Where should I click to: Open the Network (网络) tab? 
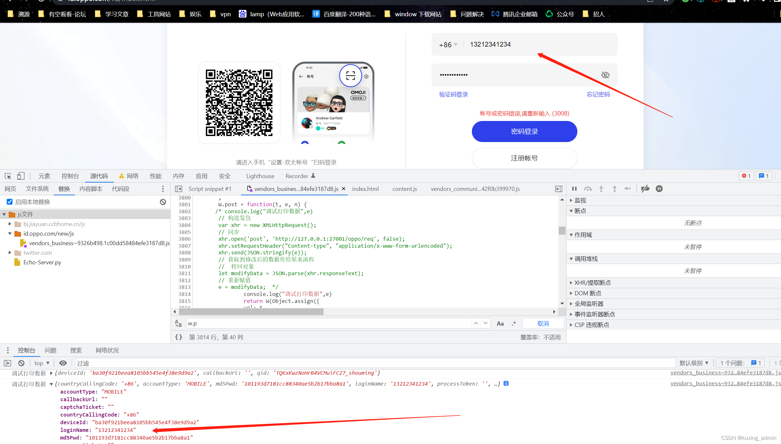click(129, 176)
